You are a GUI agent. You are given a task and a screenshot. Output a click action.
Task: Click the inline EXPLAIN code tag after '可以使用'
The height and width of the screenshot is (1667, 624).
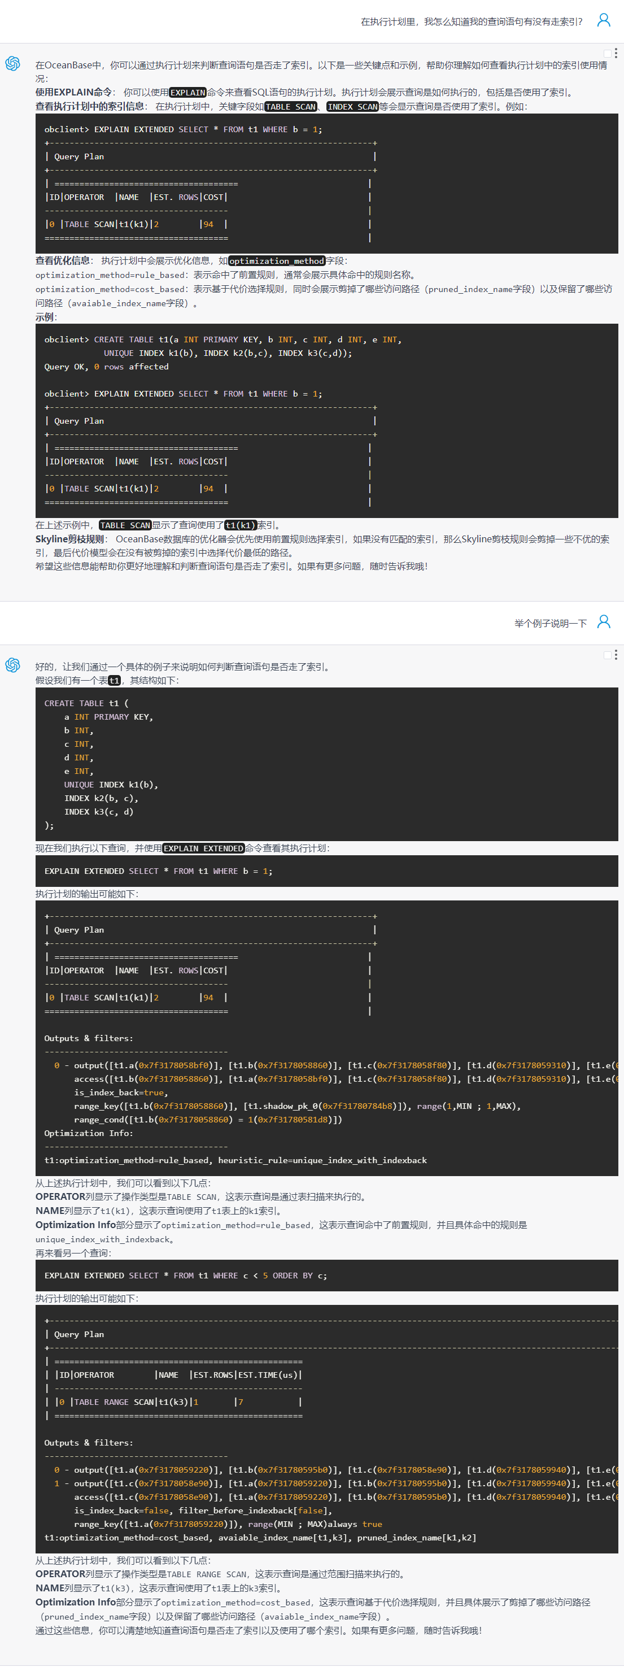187,93
